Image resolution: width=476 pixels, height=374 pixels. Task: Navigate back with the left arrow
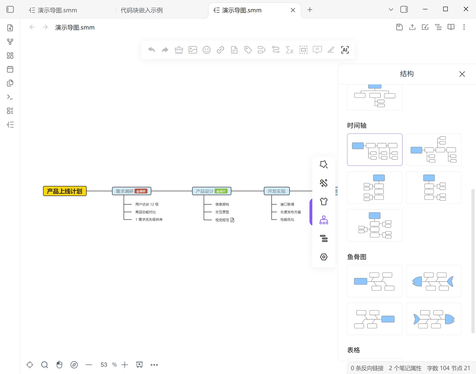[x=32, y=27]
